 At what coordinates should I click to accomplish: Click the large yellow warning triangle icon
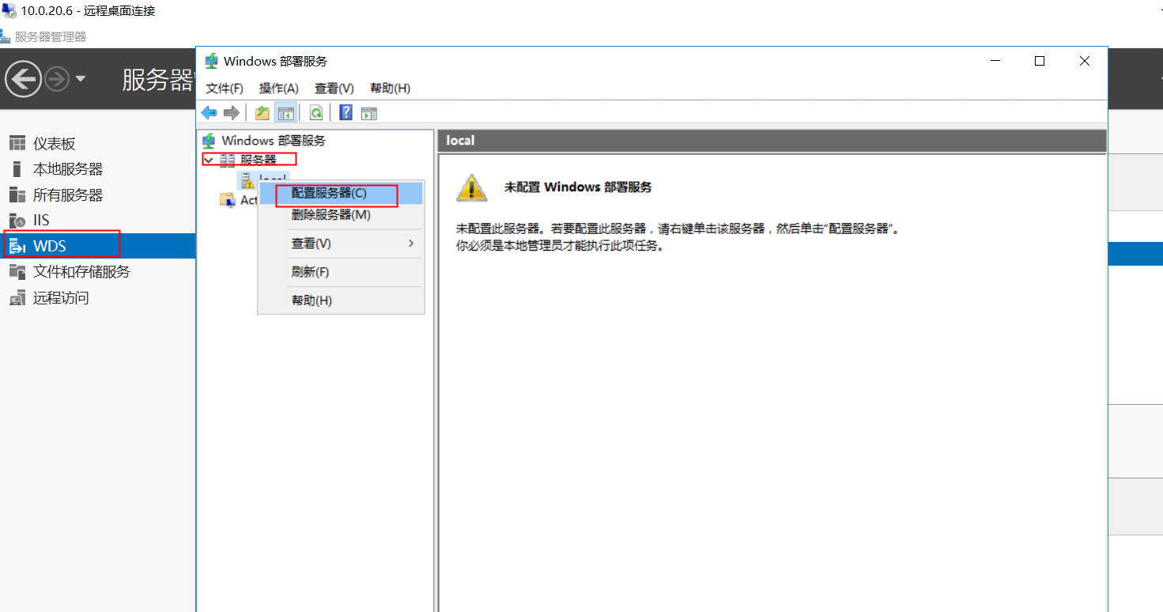(472, 188)
